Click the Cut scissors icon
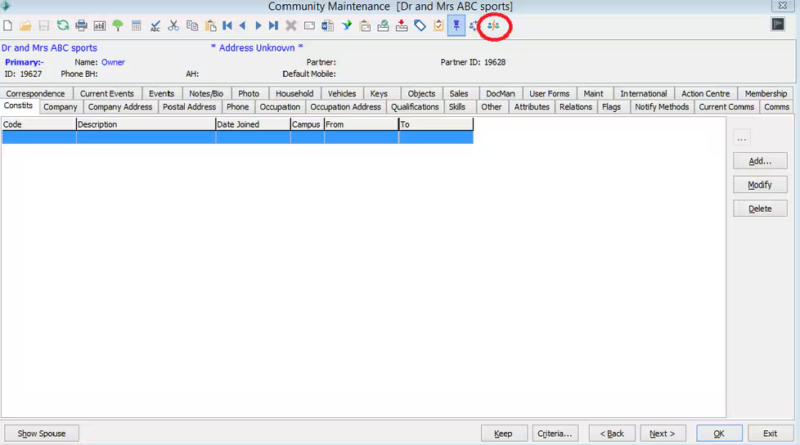Viewport: 800px width, 445px height. [173, 25]
